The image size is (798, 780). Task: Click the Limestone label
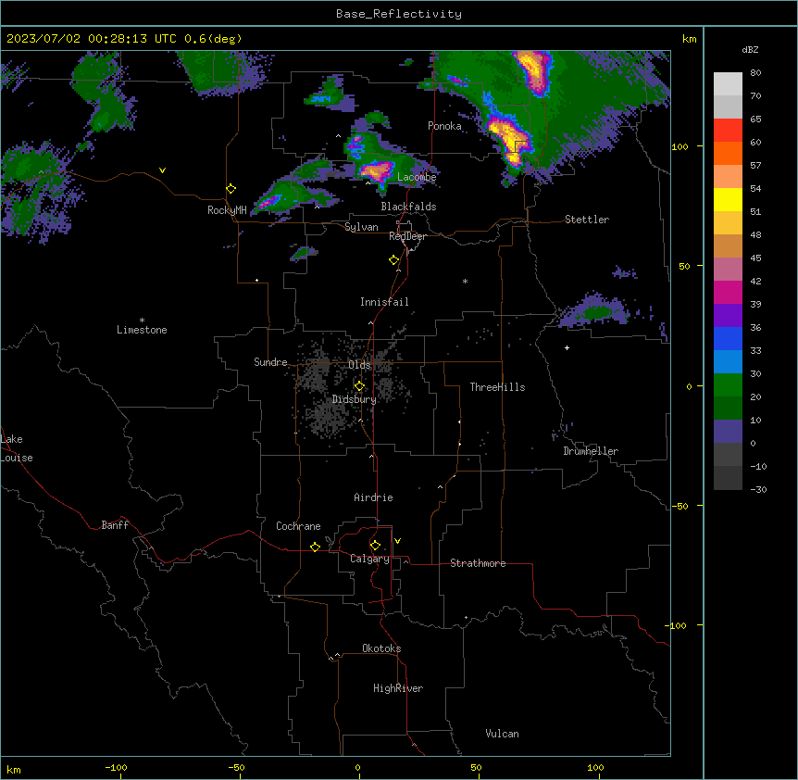click(142, 330)
